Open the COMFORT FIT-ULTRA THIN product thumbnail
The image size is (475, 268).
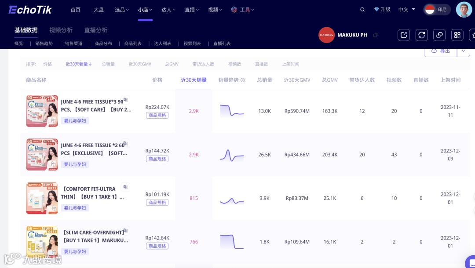(x=42, y=198)
